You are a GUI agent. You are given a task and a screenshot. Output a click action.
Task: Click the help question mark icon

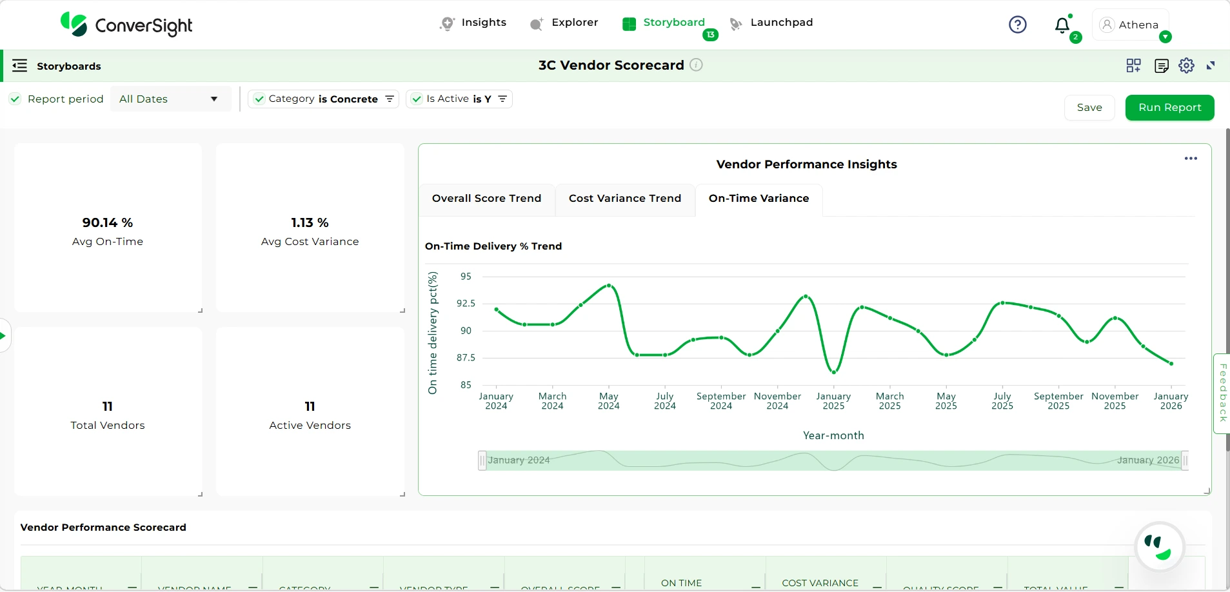(x=1017, y=25)
